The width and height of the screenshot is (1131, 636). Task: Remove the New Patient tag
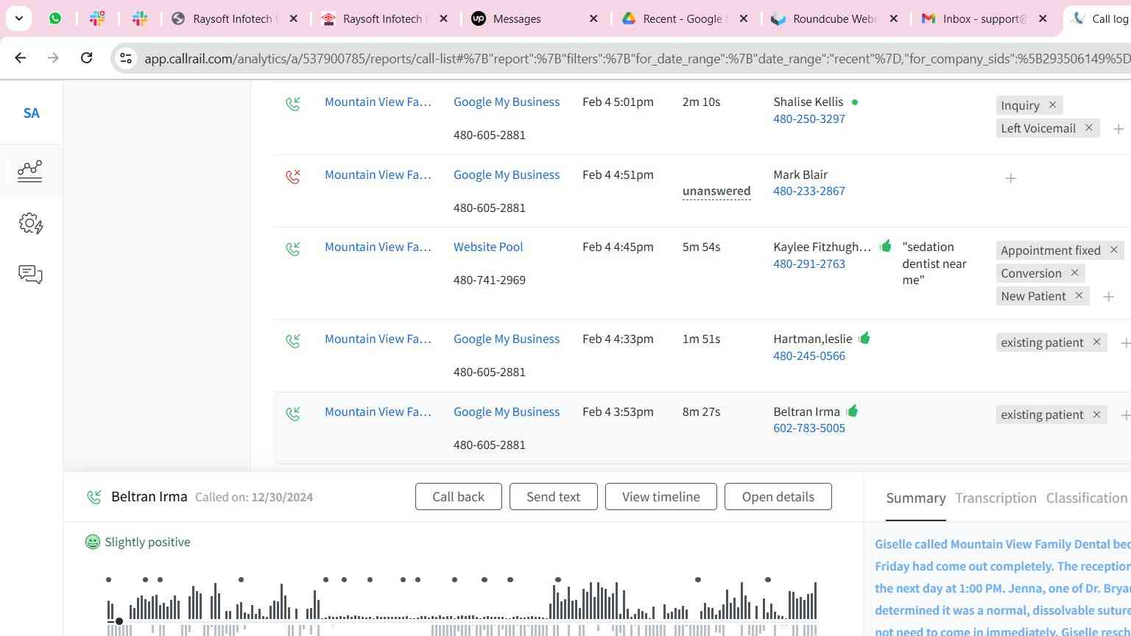pyautogui.click(x=1079, y=296)
